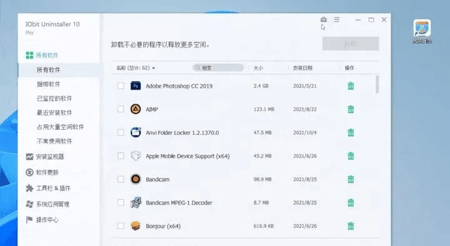Click the trash icon for Adobe Photoshop CC 2019
Screen dimensions: 450x246
351,86
